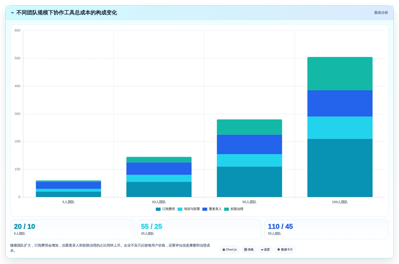
Task: Click the 重复录入 legend text
Action: (x=215, y=209)
